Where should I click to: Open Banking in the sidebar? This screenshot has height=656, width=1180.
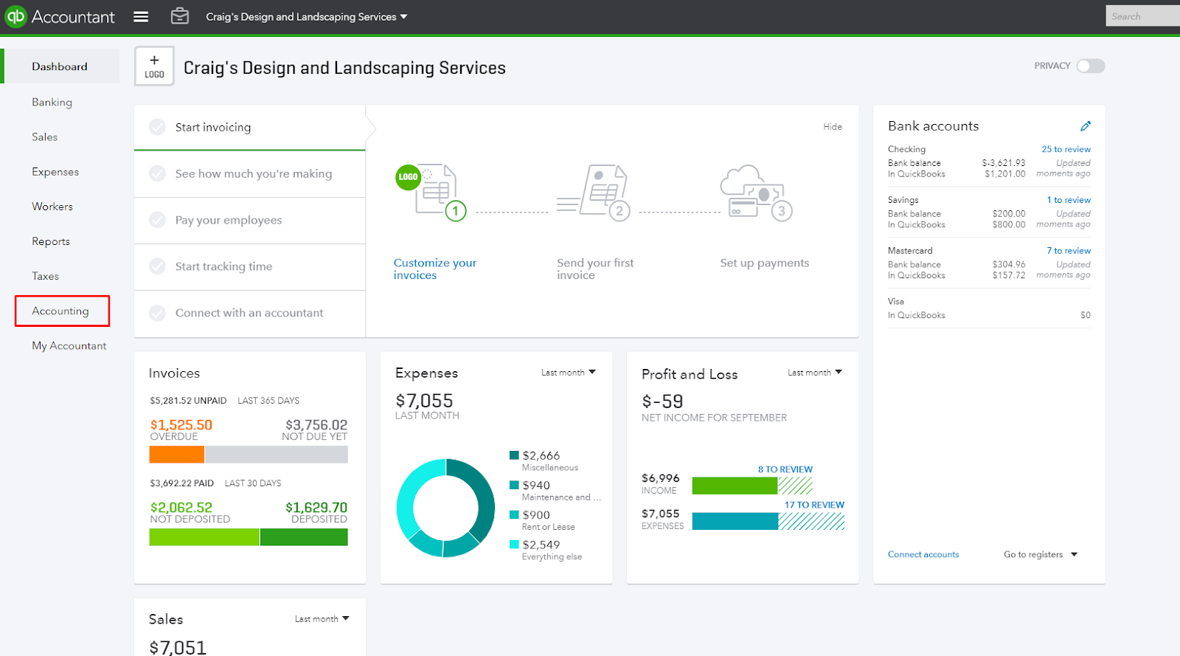tap(52, 102)
